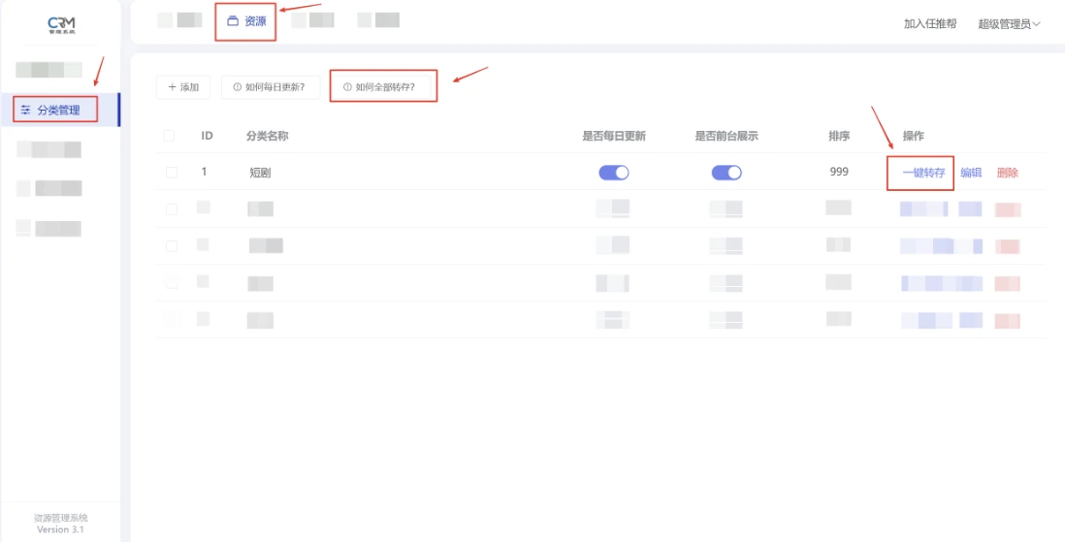Open 分类管理 in the sidebar menu
The width and height of the screenshot is (1065, 542).
(x=58, y=111)
